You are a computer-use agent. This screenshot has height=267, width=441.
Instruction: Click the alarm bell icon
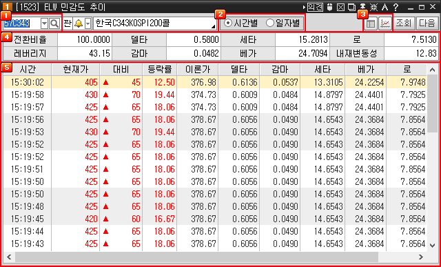79,23
